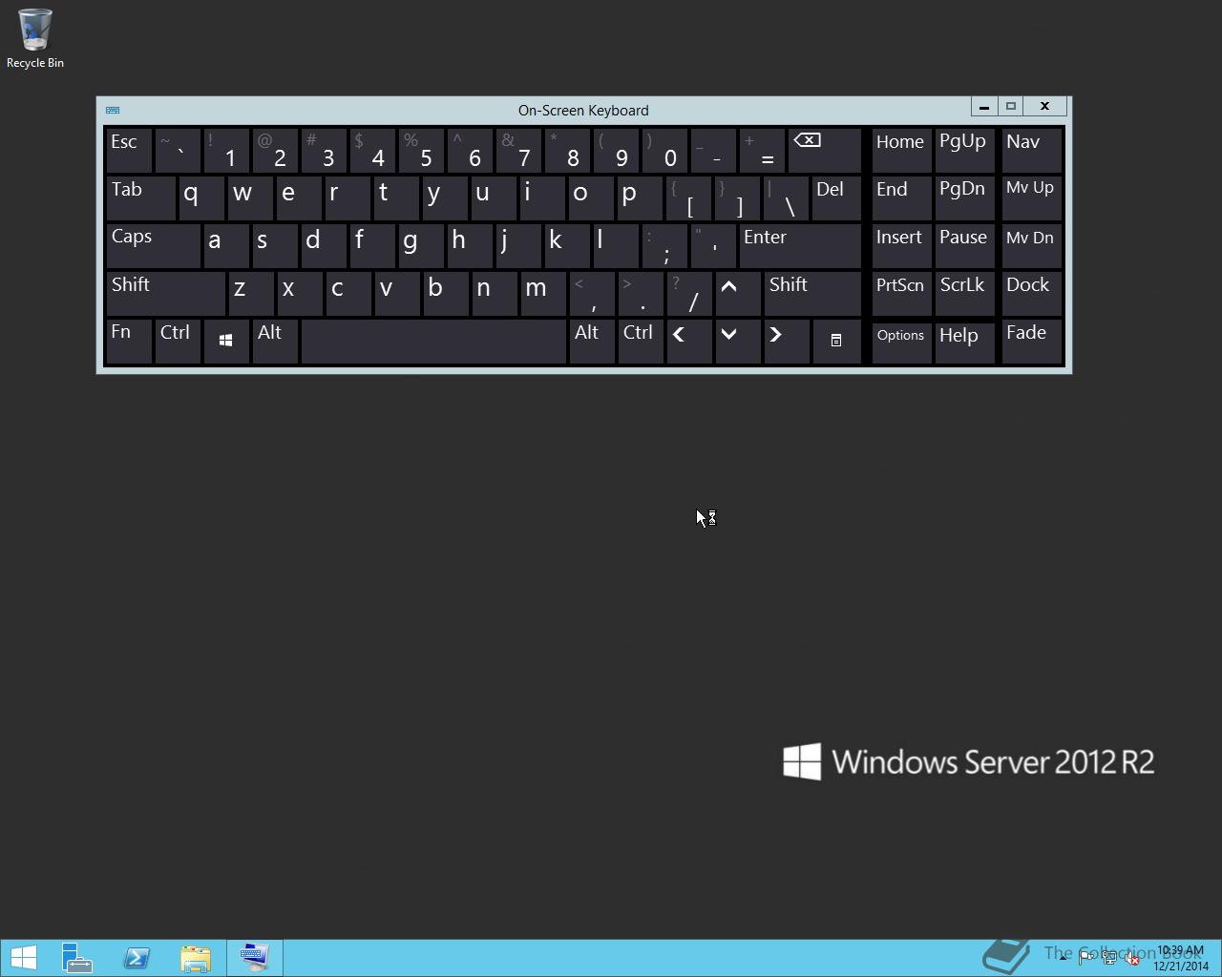
Task: Toggle the ScrLk key
Action: pos(964,294)
